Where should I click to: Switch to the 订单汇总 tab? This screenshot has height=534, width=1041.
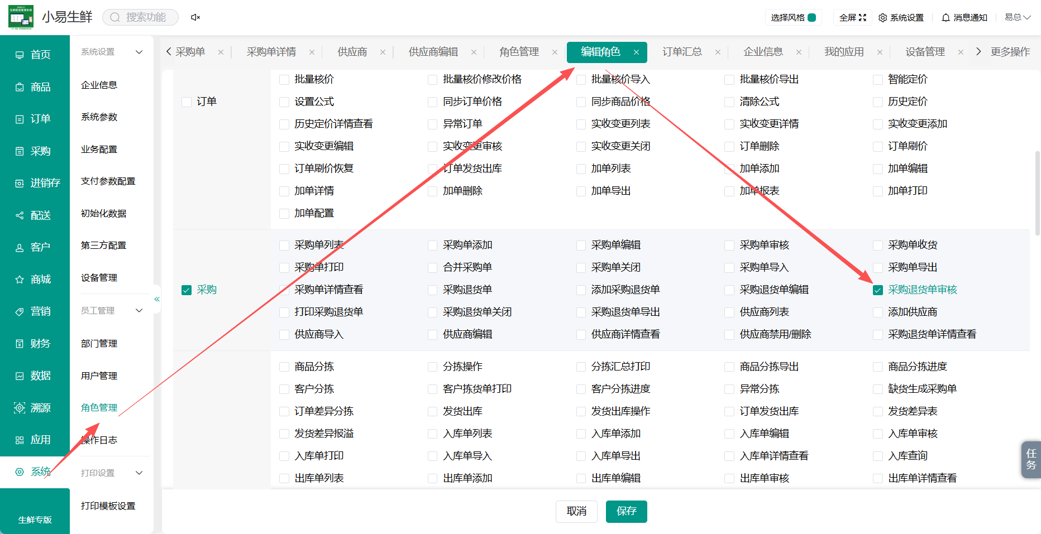click(x=682, y=52)
